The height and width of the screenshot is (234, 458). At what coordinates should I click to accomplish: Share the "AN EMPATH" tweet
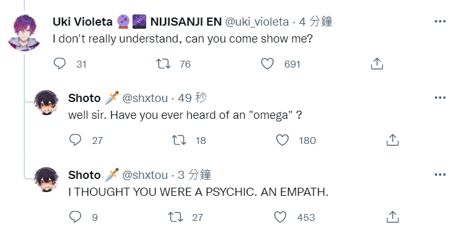[392, 217]
